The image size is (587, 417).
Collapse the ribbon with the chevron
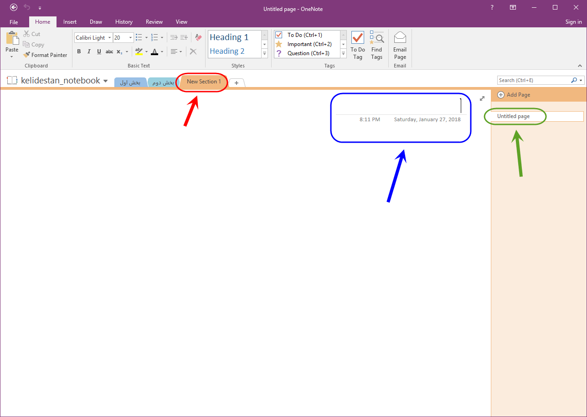point(580,66)
